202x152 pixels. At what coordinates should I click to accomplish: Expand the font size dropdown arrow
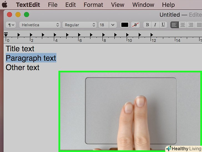click(x=113, y=25)
